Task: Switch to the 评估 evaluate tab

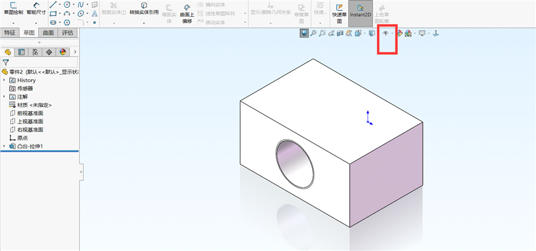Action: 67,33
